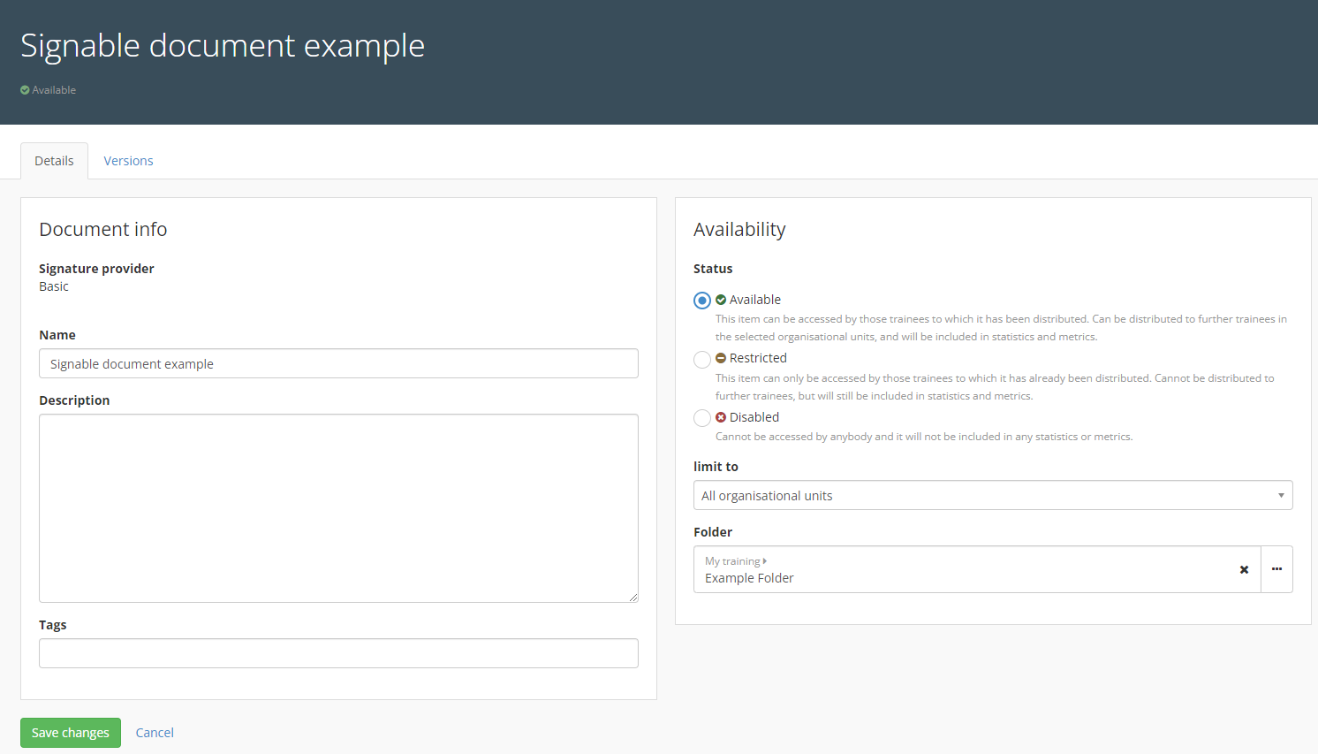Image resolution: width=1318 pixels, height=754 pixels.
Task: Open the Details tab
Action: click(x=54, y=161)
